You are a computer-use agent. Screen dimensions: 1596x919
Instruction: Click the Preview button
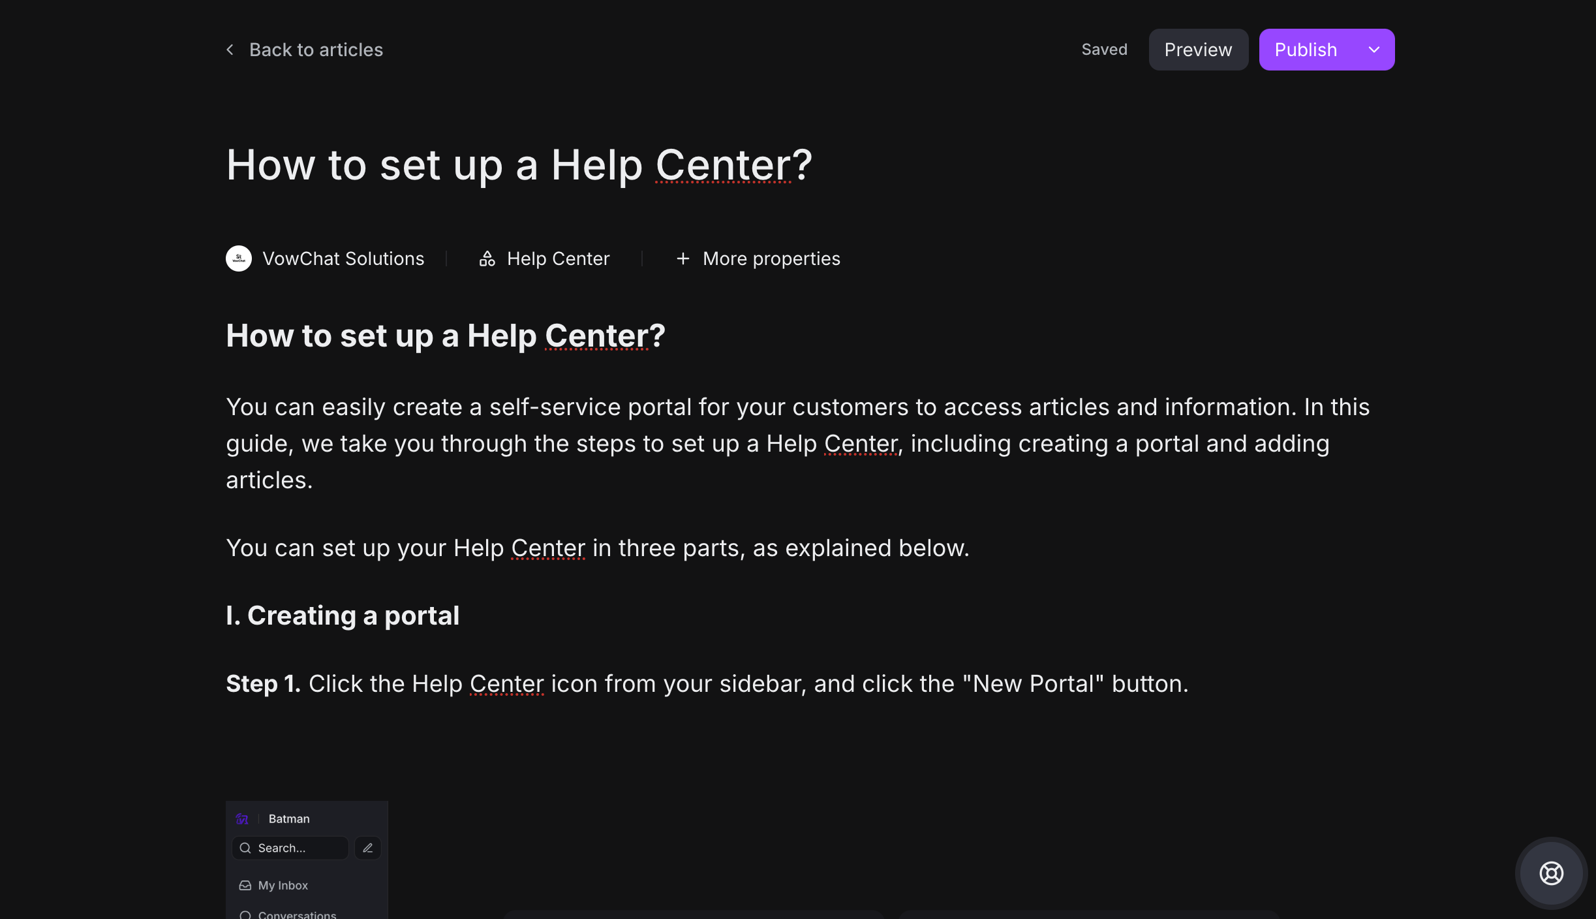(1198, 50)
